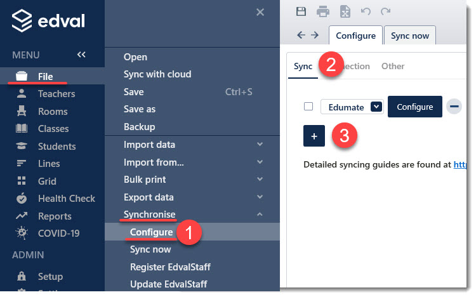The height and width of the screenshot is (297, 476).
Task: Navigate back with the left arrow
Action: pyautogui.click(x=301, y=35)
